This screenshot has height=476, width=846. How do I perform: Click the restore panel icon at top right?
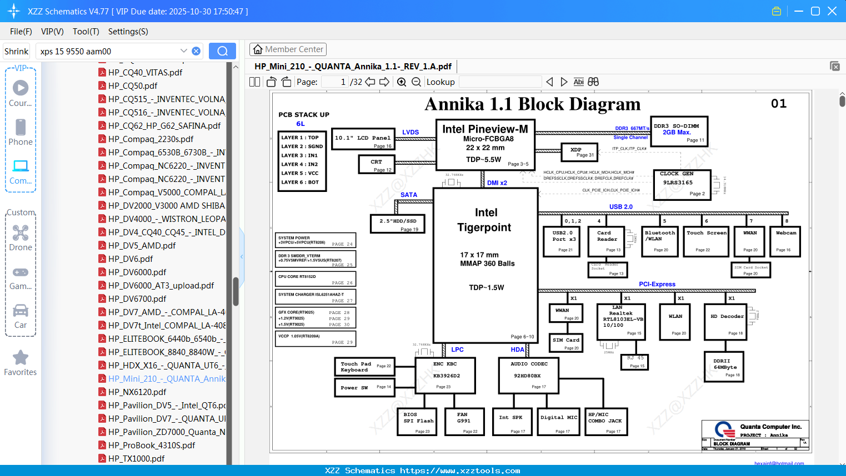[x=835, y=66]
